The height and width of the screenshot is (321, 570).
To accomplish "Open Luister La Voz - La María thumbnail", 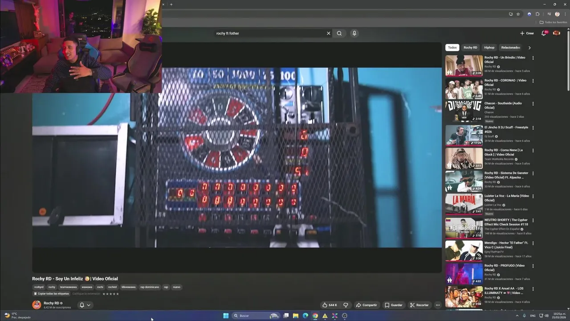I will tap(464, 204).
